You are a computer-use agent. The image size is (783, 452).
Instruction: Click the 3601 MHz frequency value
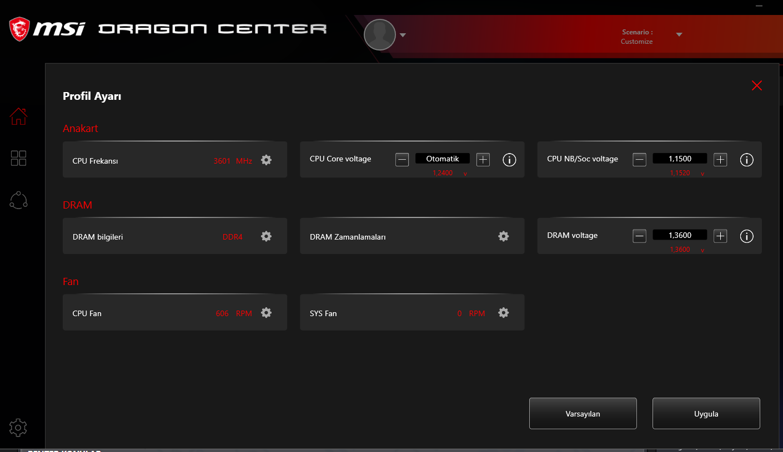pyautogui.click(x=233, y=161)
